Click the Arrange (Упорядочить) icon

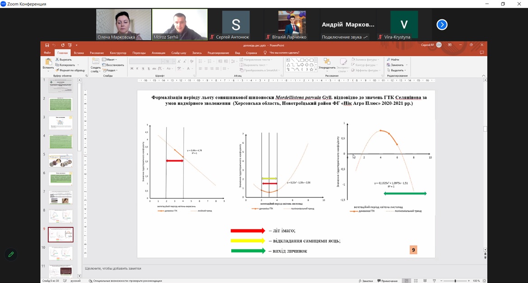(x=327, y=61)
